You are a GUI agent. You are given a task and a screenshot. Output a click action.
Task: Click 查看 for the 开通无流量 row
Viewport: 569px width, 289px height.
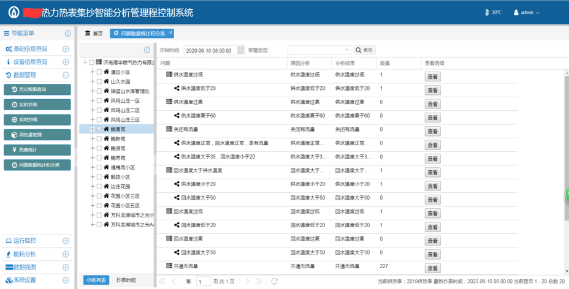pyautogui.click(x=432, y=268)
